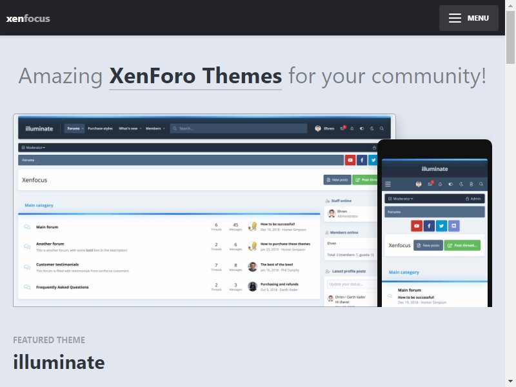Viewport: 516px width, 387px height.
Task: Open the MENU hamburger button
Action: (468, 18)
